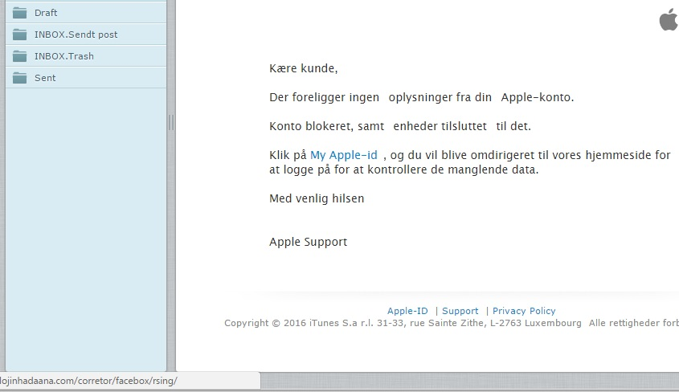Click the status bar URL text
Screen dimensions: 679x392
(88, 381)
